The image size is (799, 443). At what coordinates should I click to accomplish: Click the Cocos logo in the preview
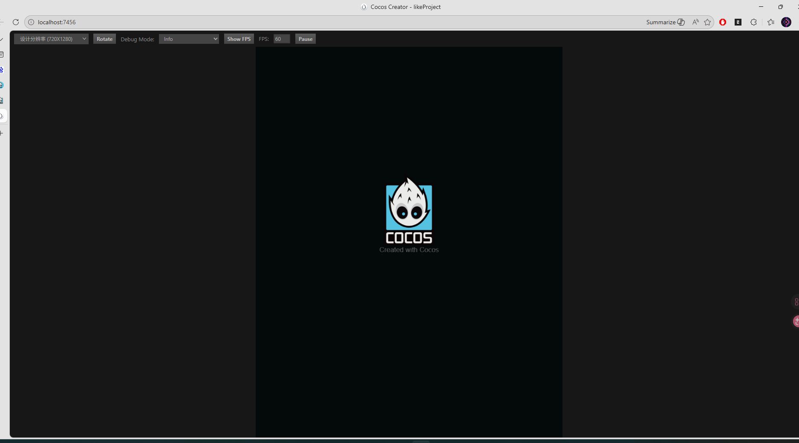coord(409,210)
